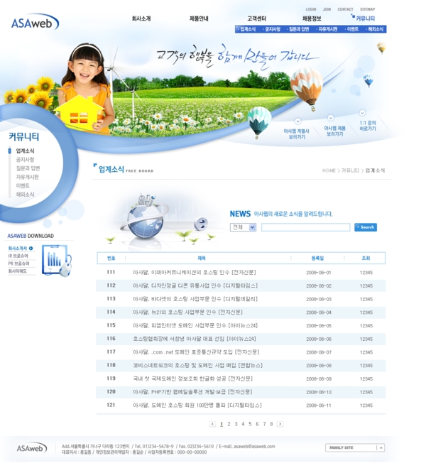The image size is (426, 468).
Task: Click the arrow icon above 1:1 문의 바로가기
Action: coord(362,113)
